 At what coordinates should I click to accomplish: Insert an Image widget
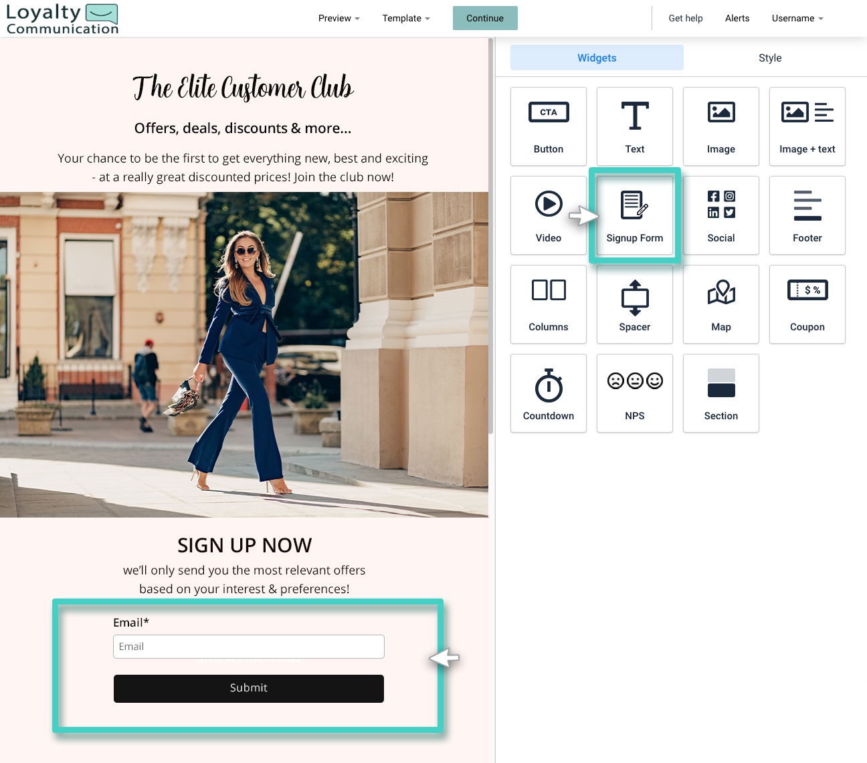coord(720,126)
